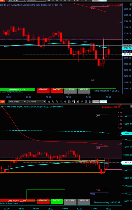
Task: Select the DS2 label in MNQ chart
Action: tap(98, 190)
